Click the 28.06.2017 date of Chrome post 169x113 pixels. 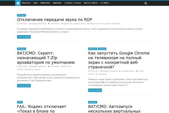pos(94,71)
